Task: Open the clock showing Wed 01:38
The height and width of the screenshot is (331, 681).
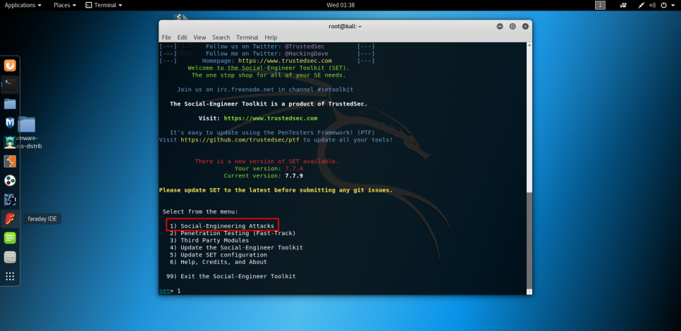Action: point(340,5)
